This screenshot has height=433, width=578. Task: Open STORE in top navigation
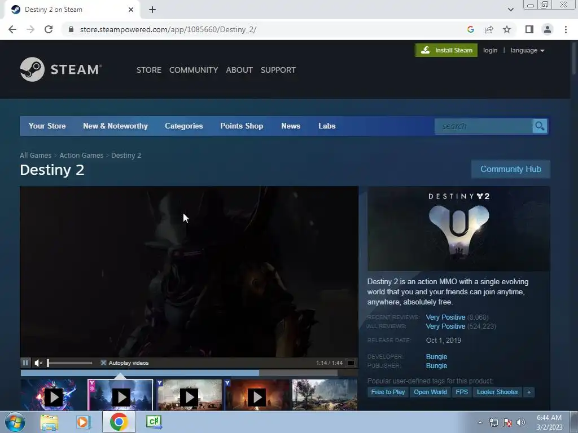(149, 70)
